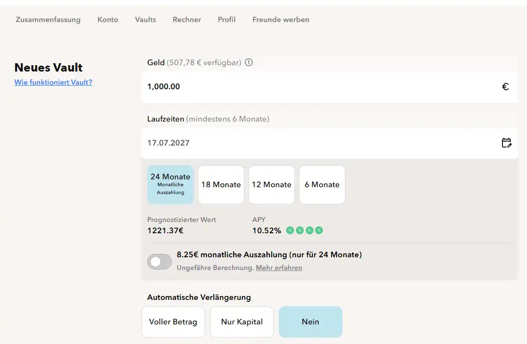Viewport: 527px width, 344px height.
Task: Open the info icon next to Geld
Action: click(249, 62)
